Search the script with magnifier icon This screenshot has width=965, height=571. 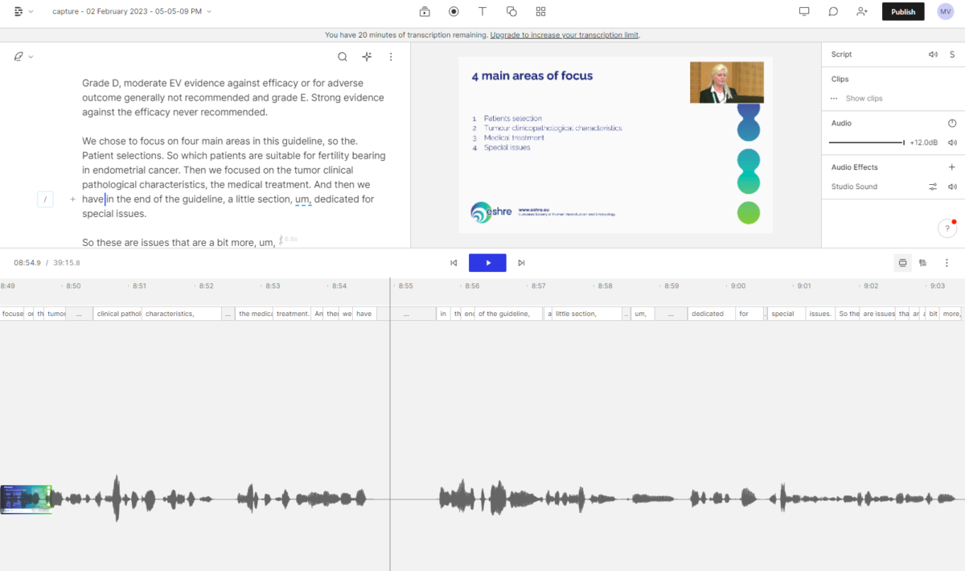click(343, 56)
